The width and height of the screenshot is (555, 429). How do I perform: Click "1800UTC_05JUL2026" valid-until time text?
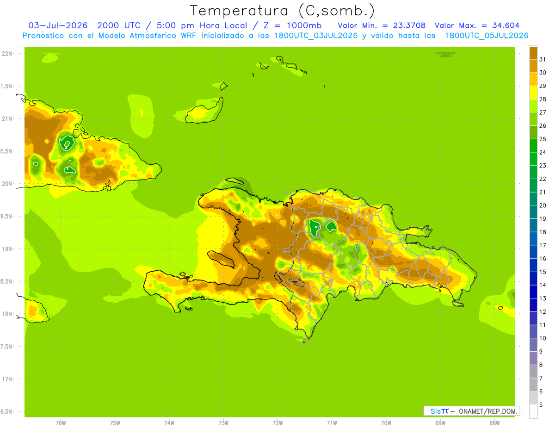[486, 36]
